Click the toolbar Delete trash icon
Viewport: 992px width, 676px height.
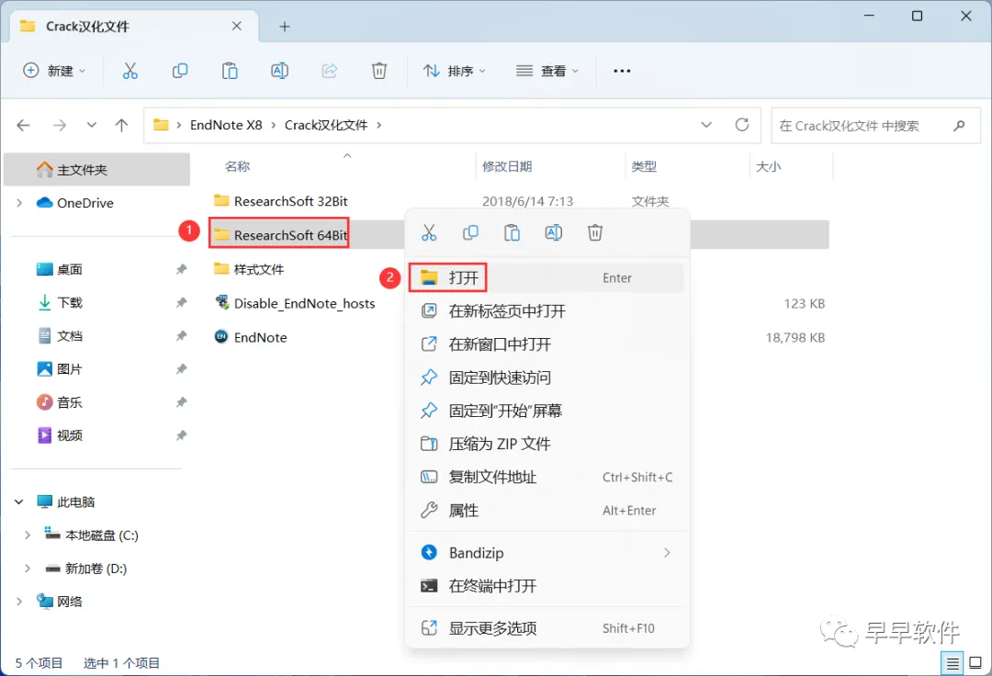379,71
